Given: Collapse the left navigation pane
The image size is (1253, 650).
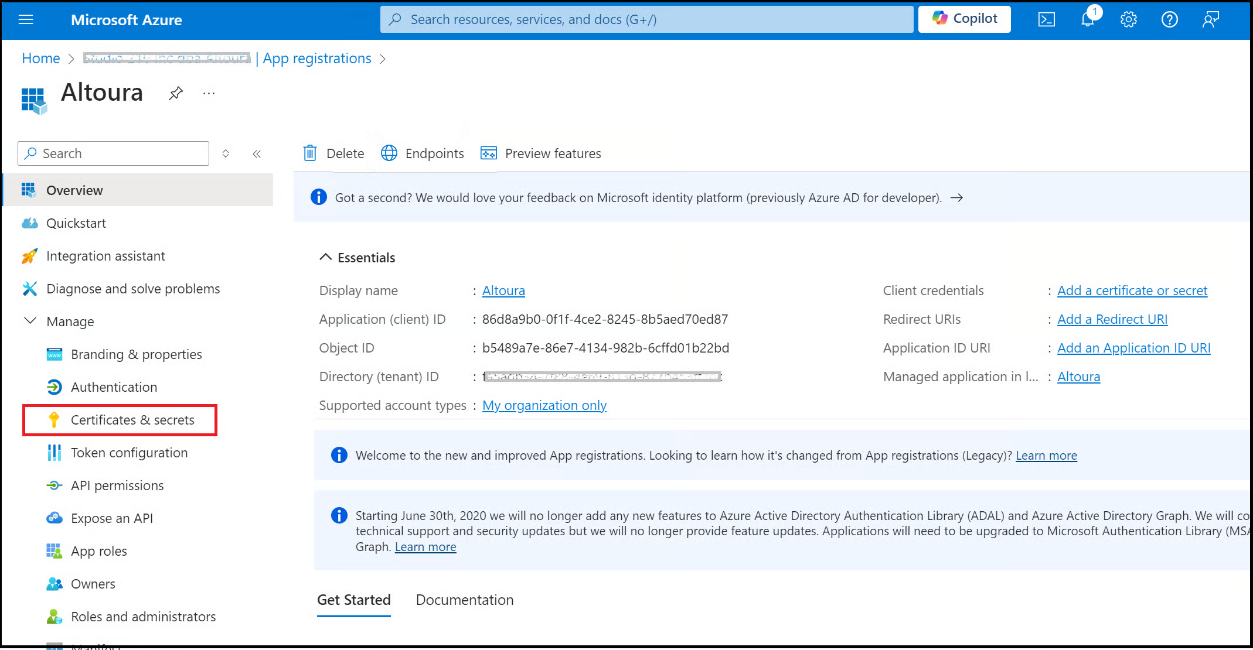Looking at the screenshot, I should pyautogui.click(x=257, y=153).
